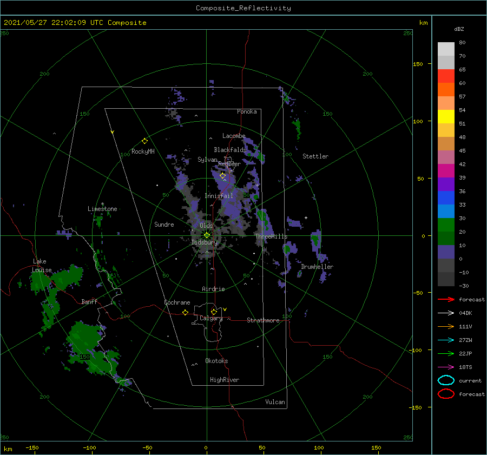Click the Olds label on map
The width and height of the screenshot is (487, 455).
coord(206,226)
